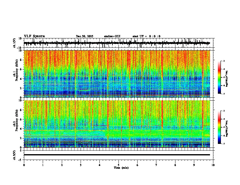Click time axis tick label "9"
The height and width of the screenshot is (185, 240).
point(194,165)
